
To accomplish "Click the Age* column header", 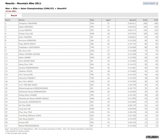I will [x=108, y=20].
